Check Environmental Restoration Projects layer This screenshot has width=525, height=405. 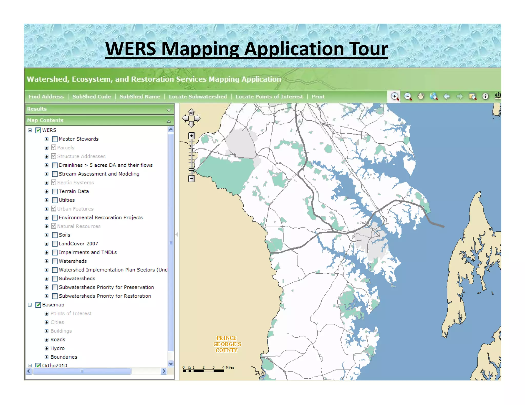click(55, 218)
